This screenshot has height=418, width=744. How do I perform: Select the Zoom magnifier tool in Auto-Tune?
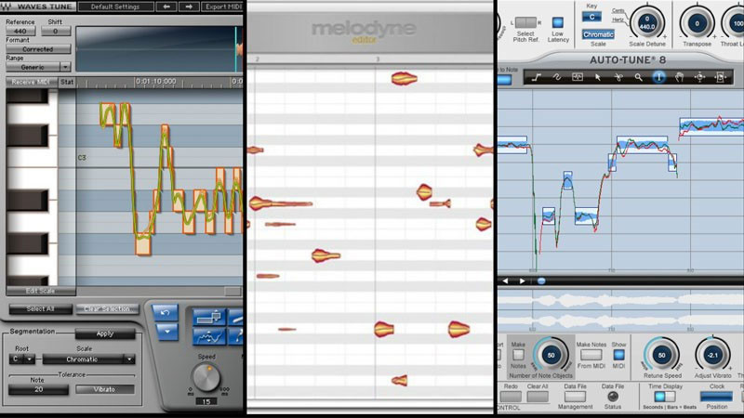pos(639,77)
